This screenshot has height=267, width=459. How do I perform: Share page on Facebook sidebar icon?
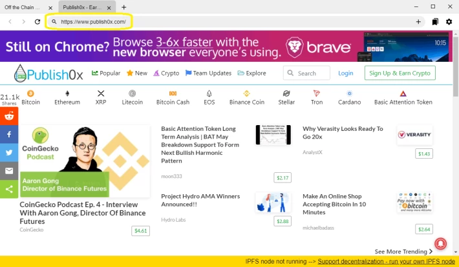[x=9, y=134]
